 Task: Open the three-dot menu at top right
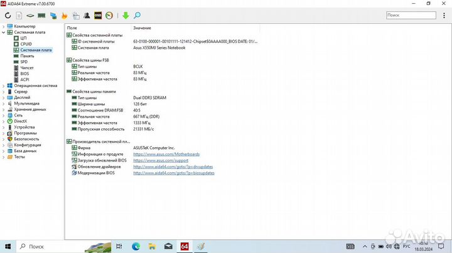point(444,16)
